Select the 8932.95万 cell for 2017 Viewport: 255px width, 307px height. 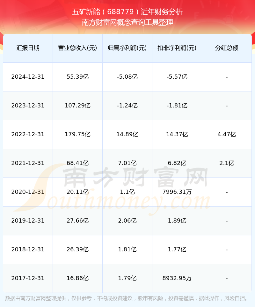coord(177,278)
